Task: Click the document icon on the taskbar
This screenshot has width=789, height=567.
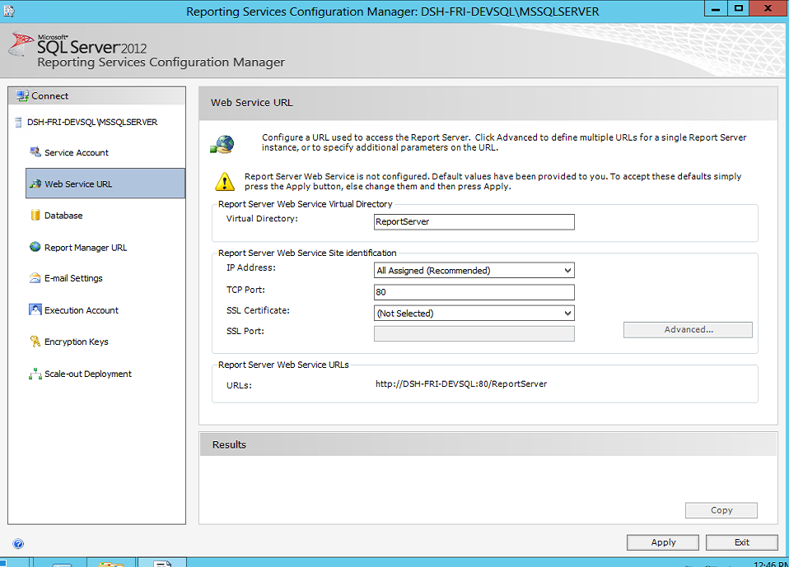Action: click(x=161, y=562)
